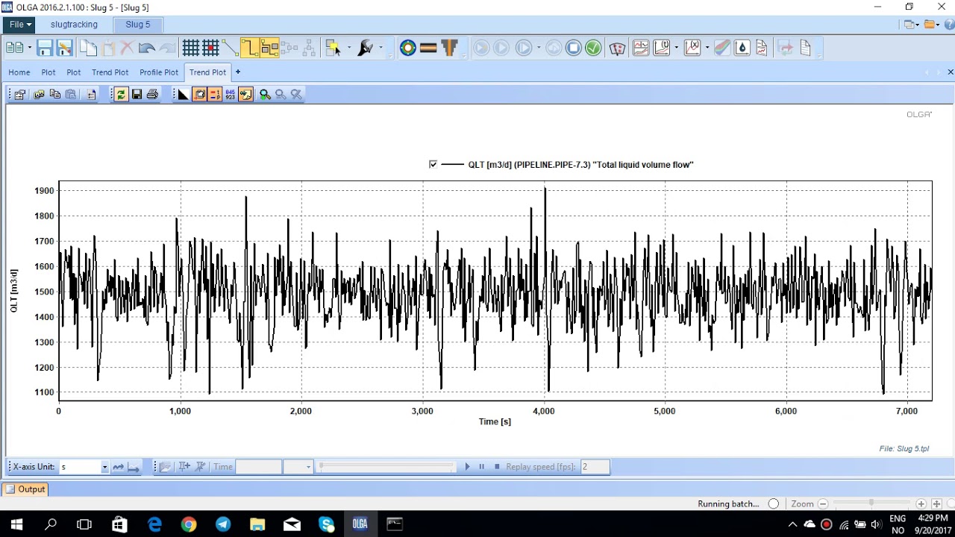Click the water drop fluid plot icon
The height and width of the screenshot is (537, 955).
742,48
